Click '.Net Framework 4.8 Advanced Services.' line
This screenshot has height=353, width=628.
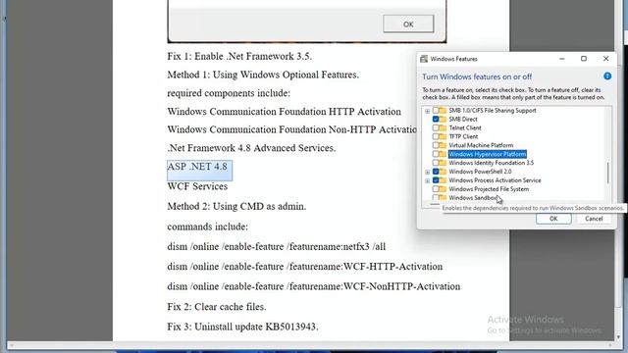tap(251, 148)
